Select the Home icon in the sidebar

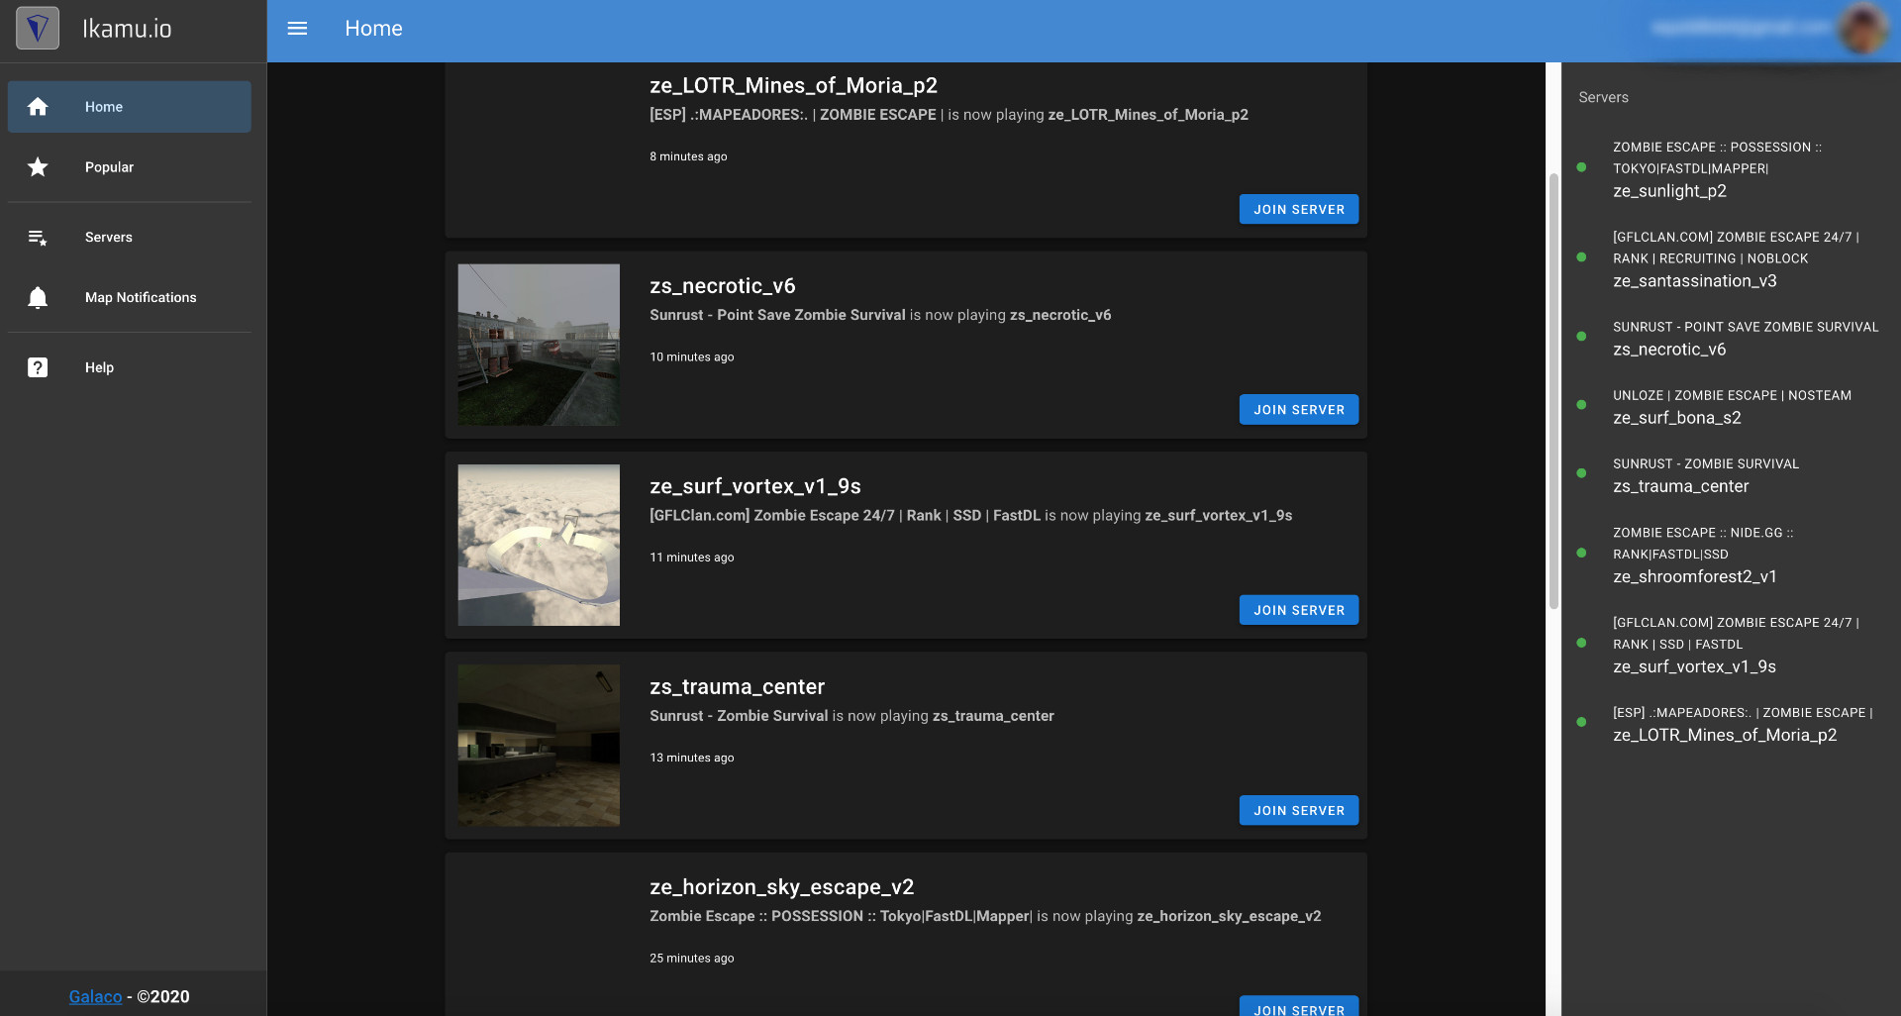(38, 106)
